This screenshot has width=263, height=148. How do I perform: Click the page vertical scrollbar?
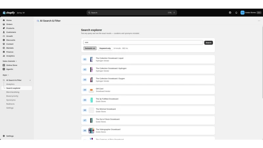click(262, 62)
